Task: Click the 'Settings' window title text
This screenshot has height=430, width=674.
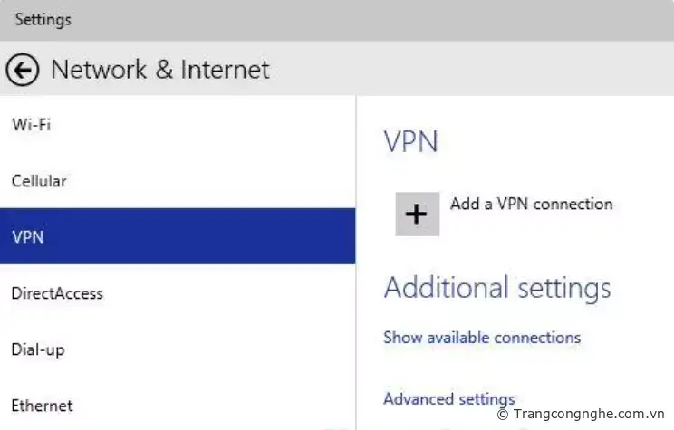Action: tap(43, 19)
